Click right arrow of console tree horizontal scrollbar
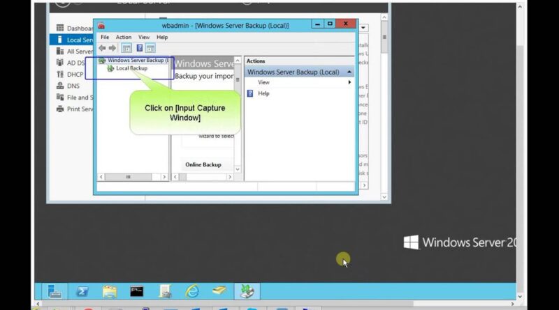This screenshot has height=310, width=559. click(164, 177)
